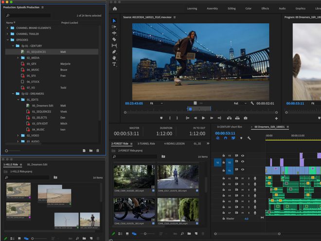Open the 4-RIDING LESSON project tab
Image resolution: width=321 pixels, height=241 pixels.
[x=174, y=144]
